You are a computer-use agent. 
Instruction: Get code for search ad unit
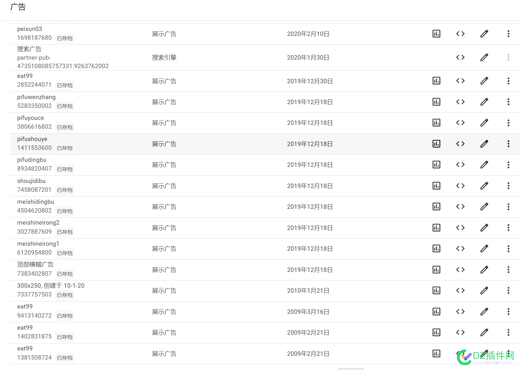pos(460,57)
